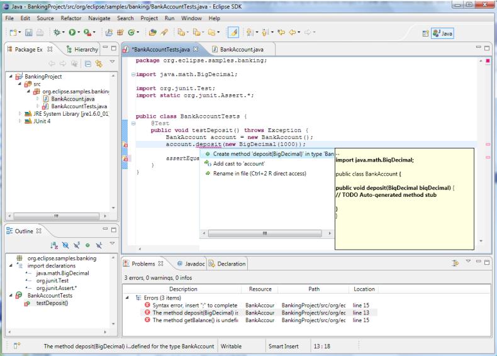Click the Open Perspective icon
Image resolution: width=497 pixels, height=356 pixels.
click(x=425, y=33)
